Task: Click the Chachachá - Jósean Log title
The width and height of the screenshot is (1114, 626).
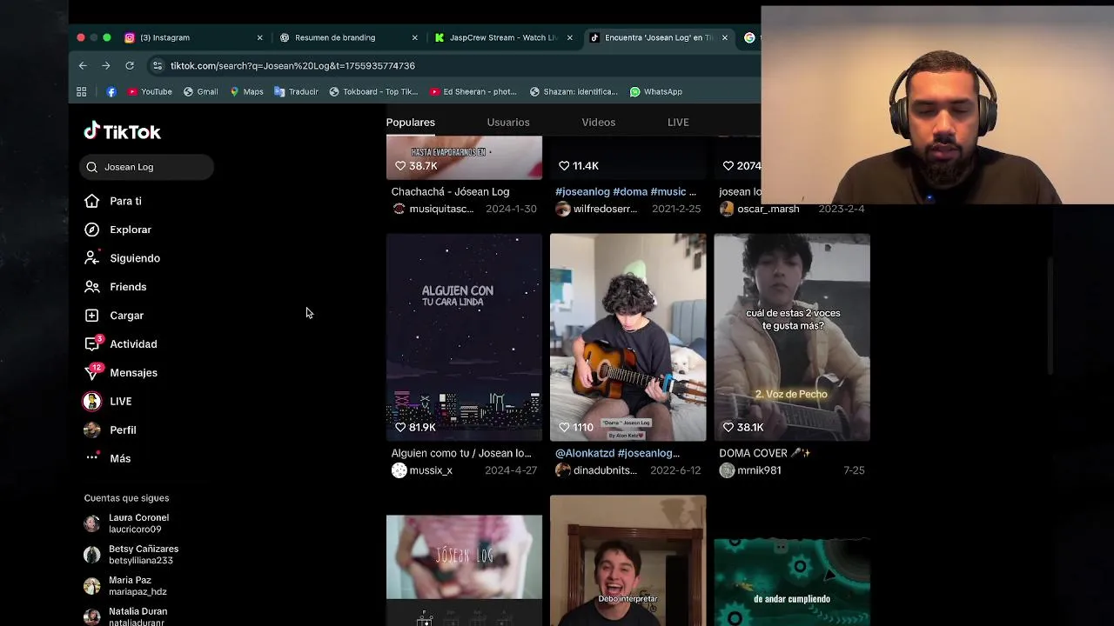Action: pos(450,191)
